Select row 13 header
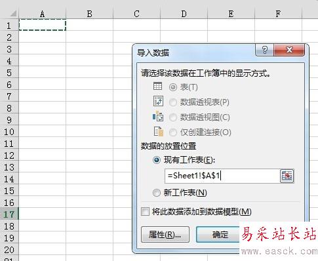The image size is (318, 261). pyautogui.click(x=9, y=167)
